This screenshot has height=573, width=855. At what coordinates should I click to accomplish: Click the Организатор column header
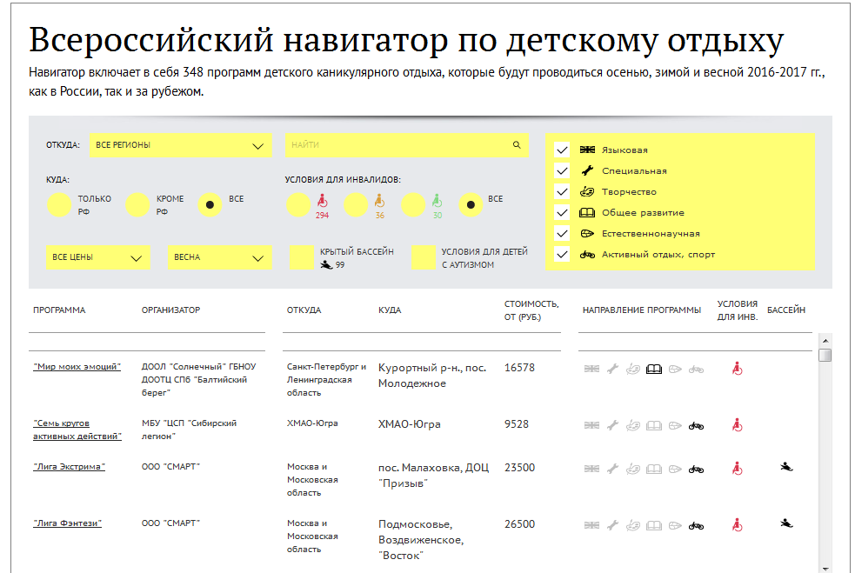170,310
